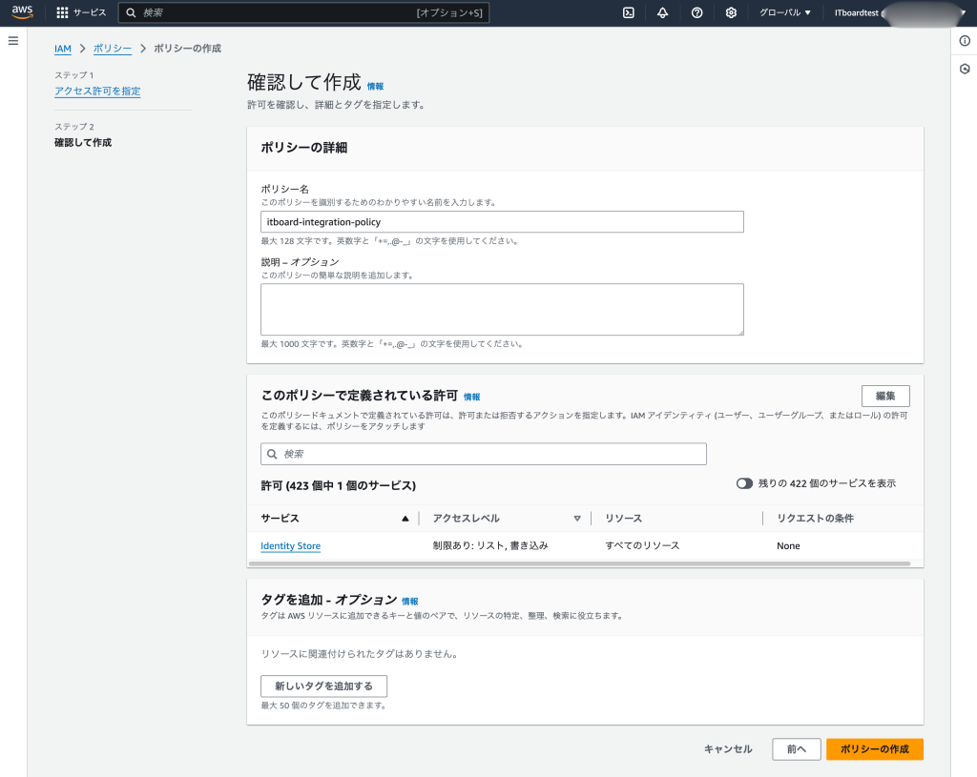The width and height of the screenshot is (977, 777).
Task: Open the help question mark icon
Action: click(696, 12)
